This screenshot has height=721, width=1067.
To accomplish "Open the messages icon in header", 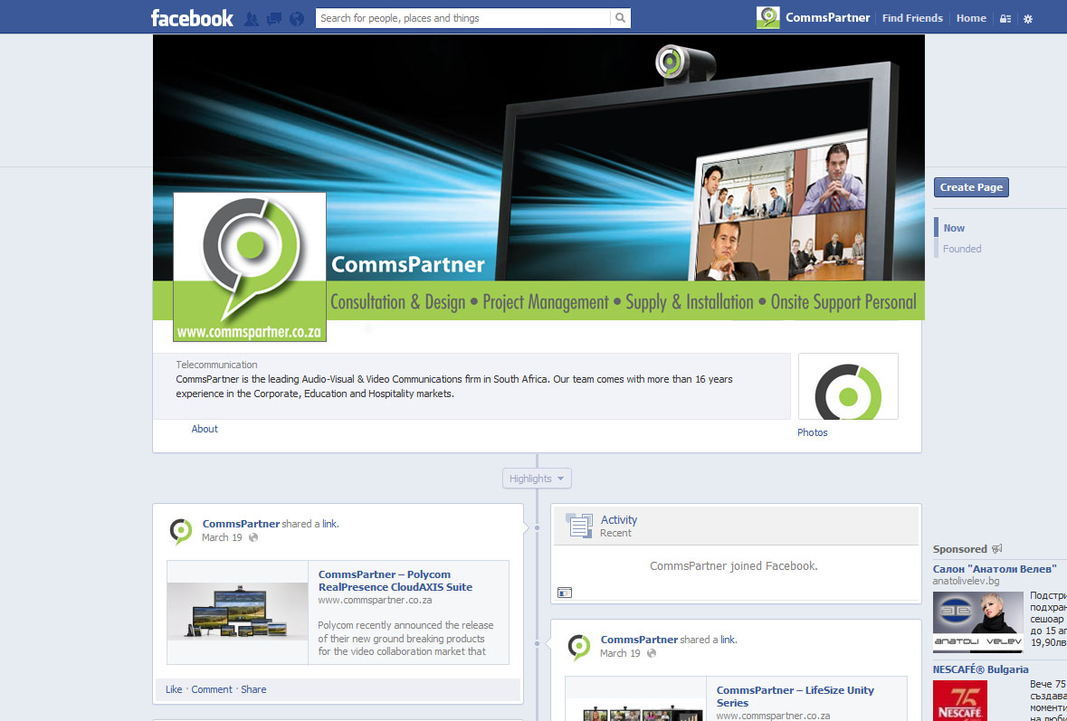I will pyautogui.click(x=273, y=18).
